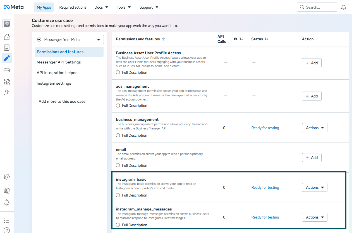Click info icon under business_management
Image resolution: width=352 pixels, height=233 pixels.
[118, 135]
